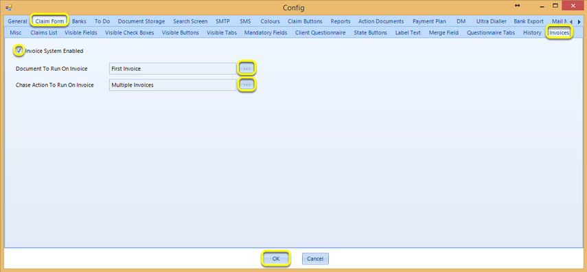Open Visible Buttons sub-tab
The image size is (587, 272).
click(x=180, y=32)
